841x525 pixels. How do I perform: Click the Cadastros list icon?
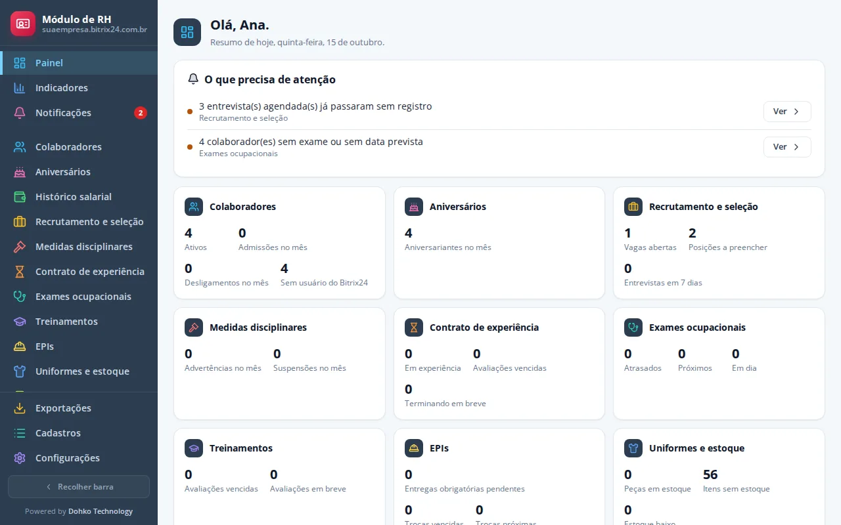click(x=20, y=433)
